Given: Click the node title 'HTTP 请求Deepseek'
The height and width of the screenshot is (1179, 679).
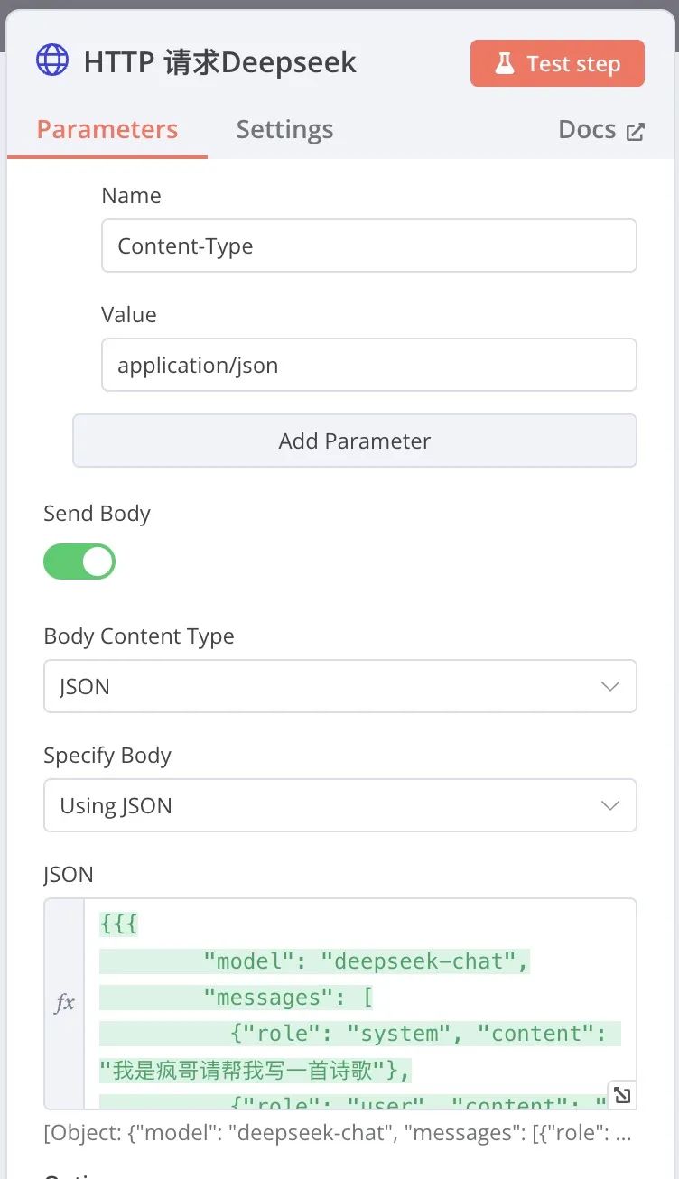Looking at the screenshot, I should coord(219,62).
